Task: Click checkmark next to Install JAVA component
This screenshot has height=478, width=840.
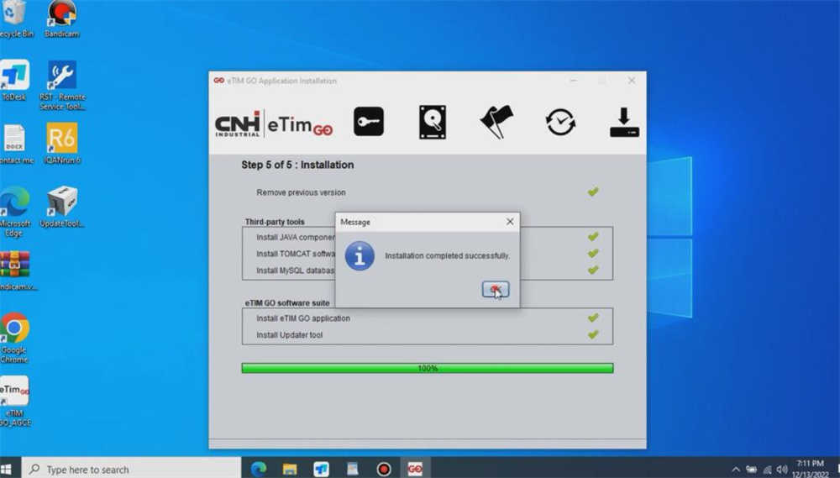Action: click(x=593, y=236)
